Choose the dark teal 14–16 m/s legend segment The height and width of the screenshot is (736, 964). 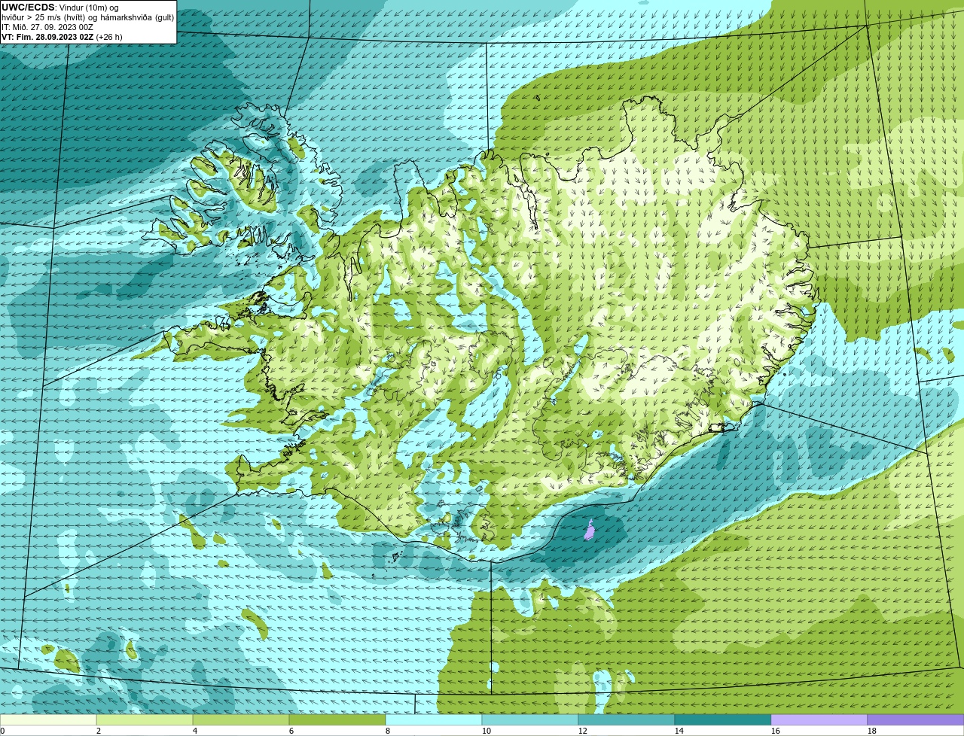click(723, 720)
